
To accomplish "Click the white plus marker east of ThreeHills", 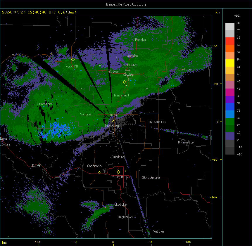I will click(x=179, y=110).
